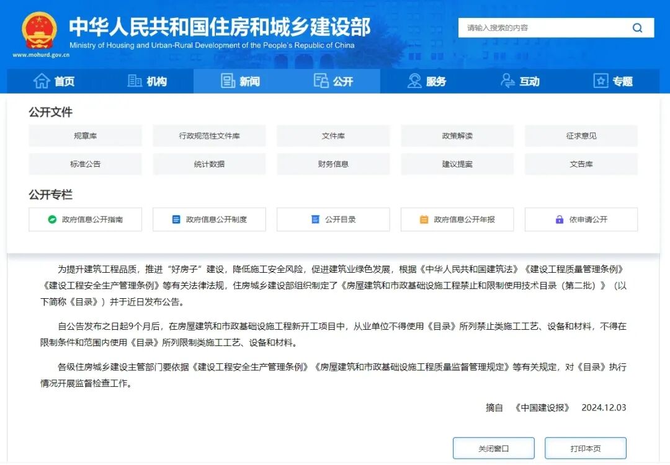The height and width of the screenshot is (465, 670).
Task: Click the ministry title 中华人民共和国住房和城乡建设部
Action: click(x=220, y=27)
